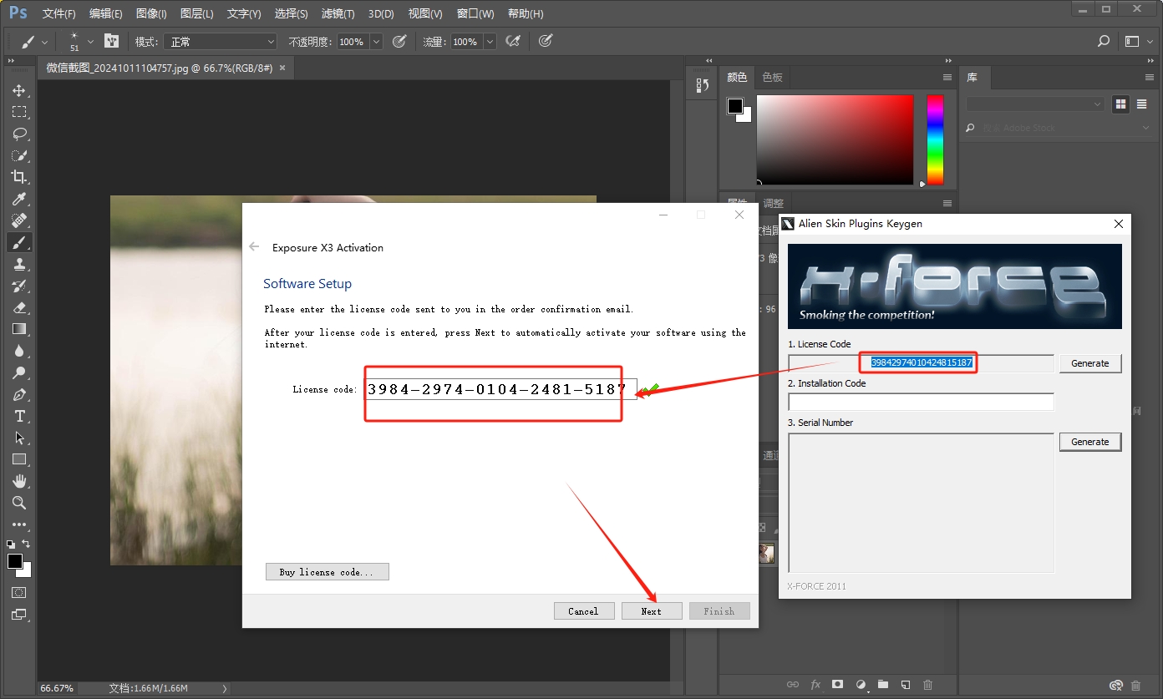Select the Eraser tool
Image resolution: width=1163 pixels, height=699 pixels.
pos(18,307)
